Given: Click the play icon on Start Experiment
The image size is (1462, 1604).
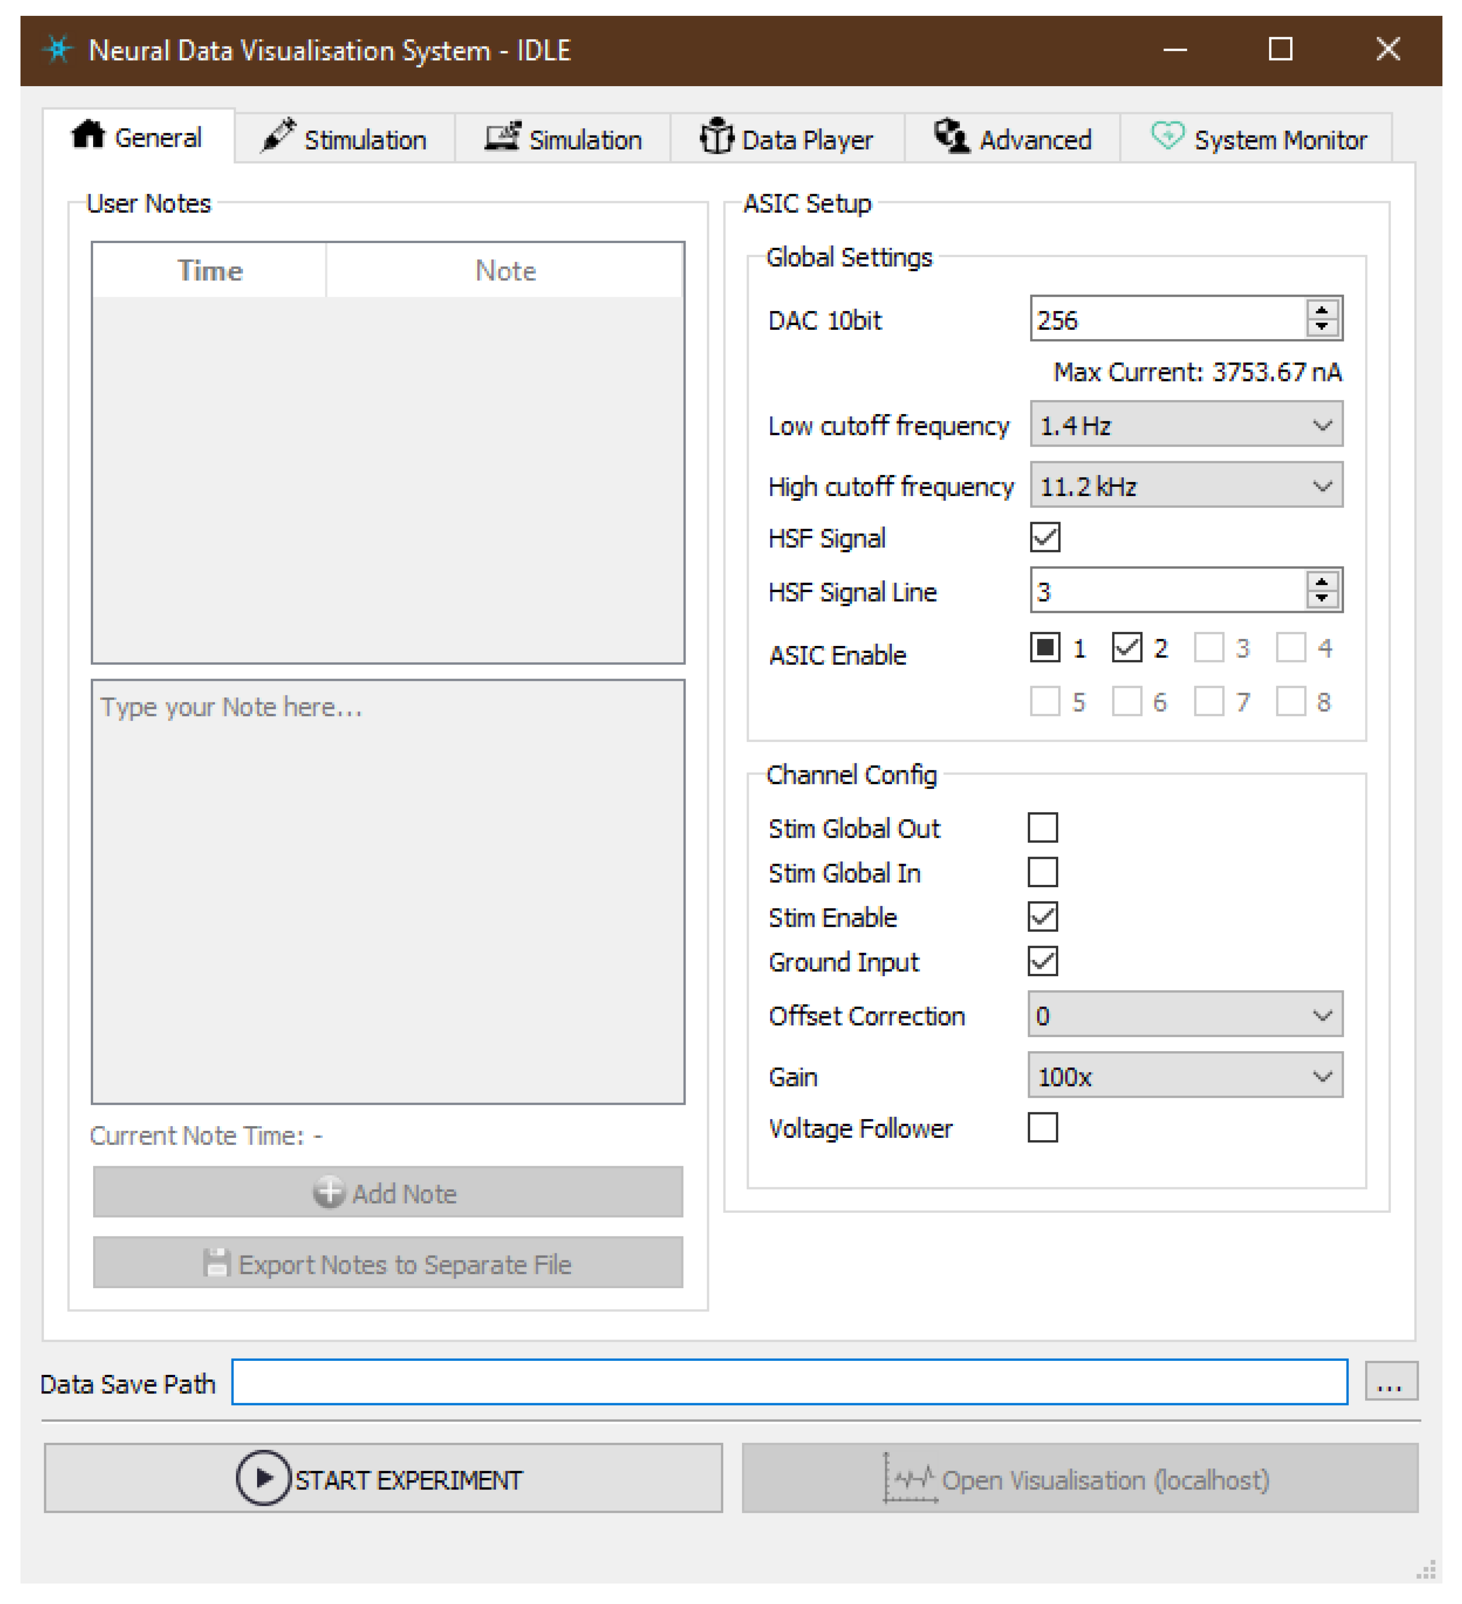Looking at the screenshot, I should click(263, 1478).
